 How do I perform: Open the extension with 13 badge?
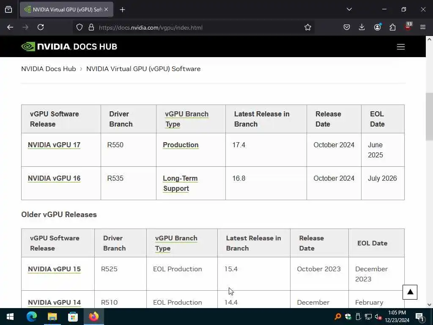[x=408, y=27]
